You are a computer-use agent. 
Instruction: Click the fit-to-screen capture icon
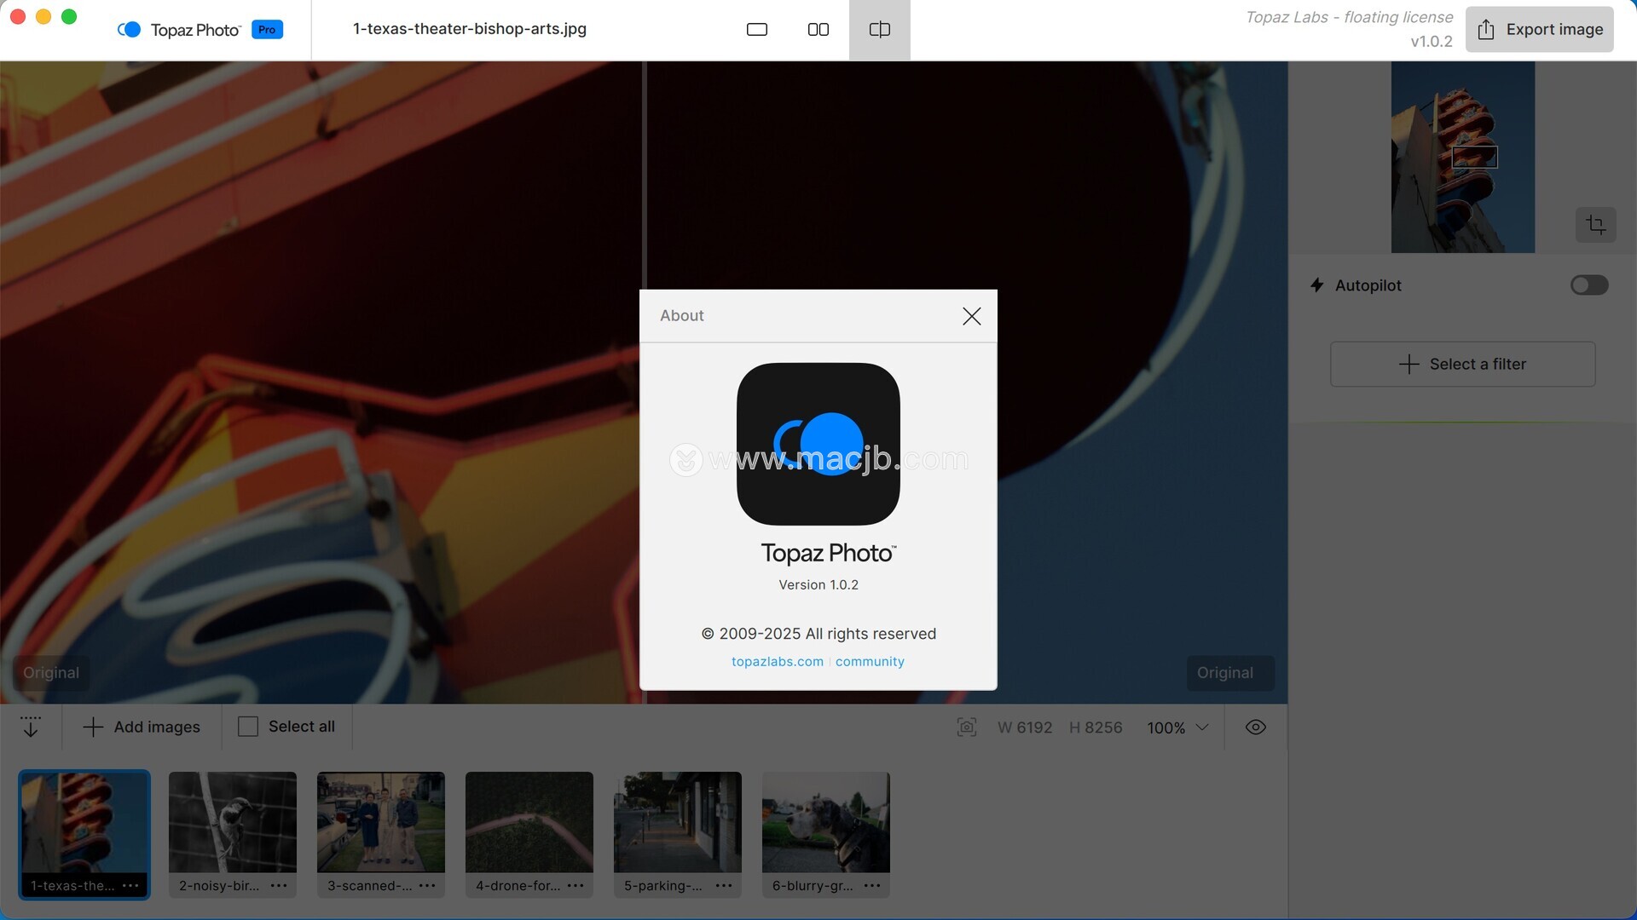pyautogui.click(x=966, y=727)
